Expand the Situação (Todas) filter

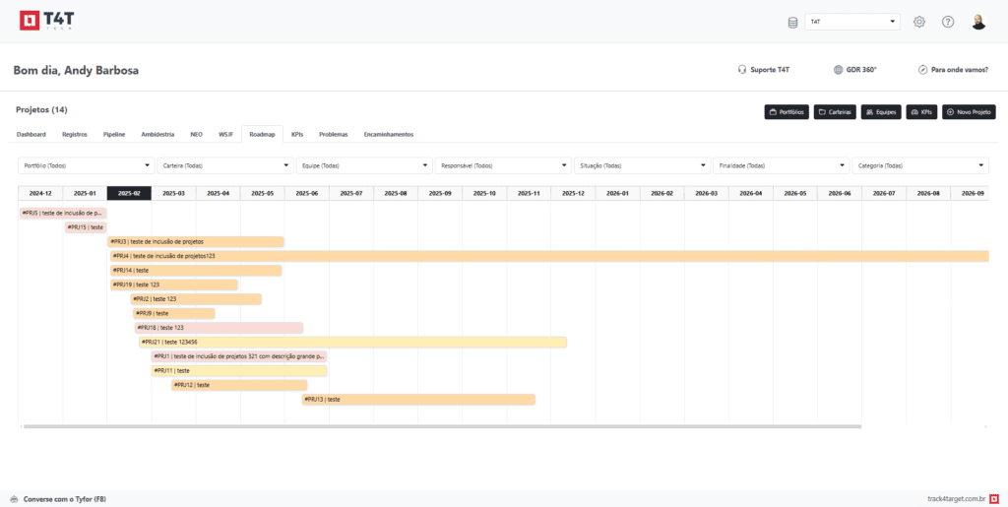(x=642, y=166)
